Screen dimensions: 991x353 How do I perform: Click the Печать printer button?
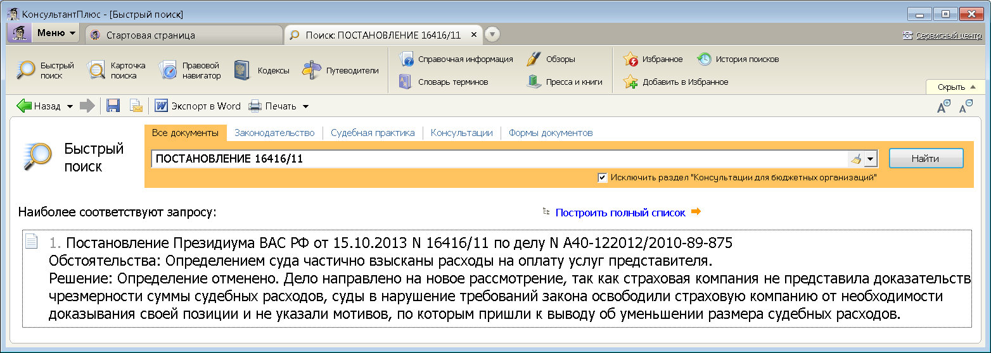pos(272,106)
